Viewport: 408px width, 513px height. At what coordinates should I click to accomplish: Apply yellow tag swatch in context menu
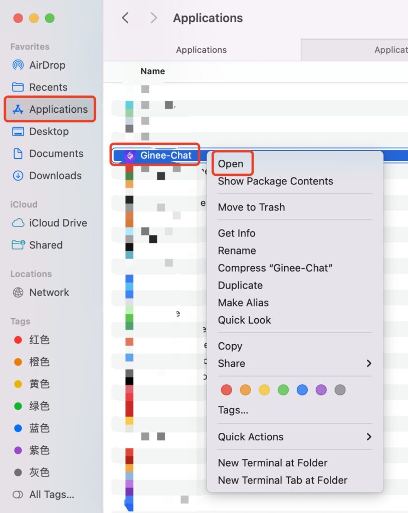tap(264, 390)
